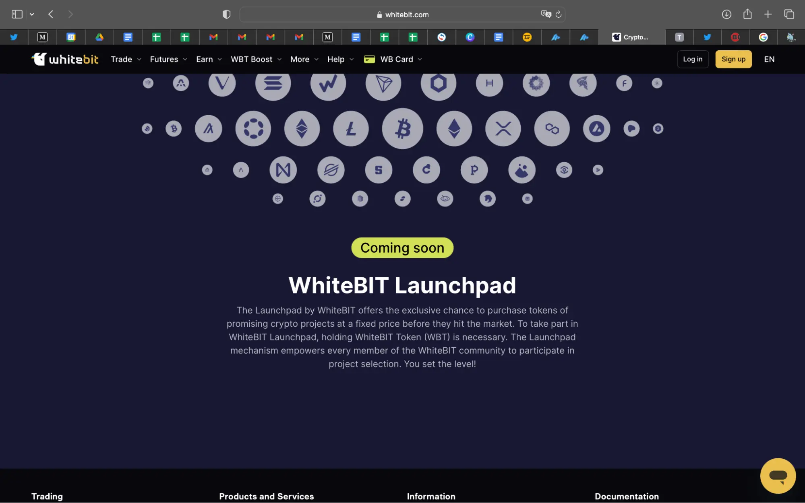Expand the sidebar dropdown chevron
Screen dimensions: 805x503
pos(32,14)
